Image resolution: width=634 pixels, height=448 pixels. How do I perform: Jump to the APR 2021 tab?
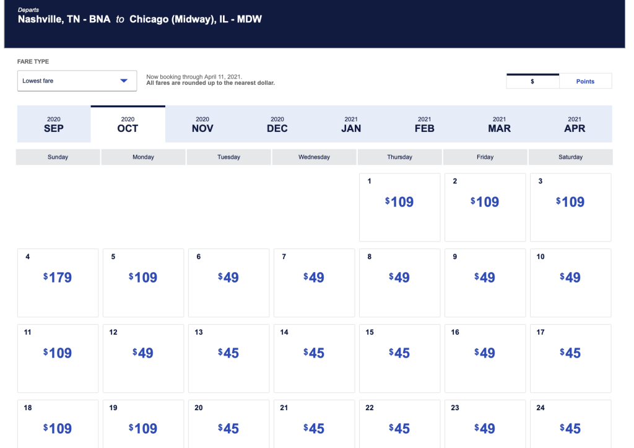click(x=575, y=125)
